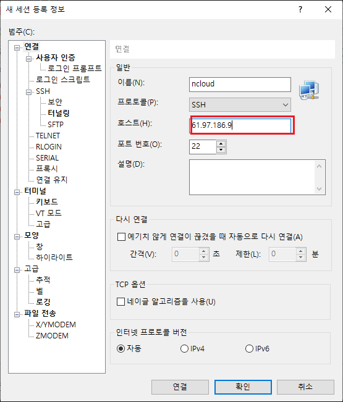Select the 자동 protocol radio button
Viewport: 343px width, 402px height.
coord(121,348)
